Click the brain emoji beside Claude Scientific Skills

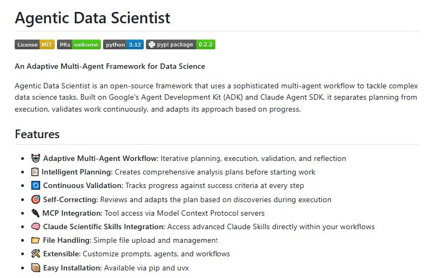coord(36,227)
